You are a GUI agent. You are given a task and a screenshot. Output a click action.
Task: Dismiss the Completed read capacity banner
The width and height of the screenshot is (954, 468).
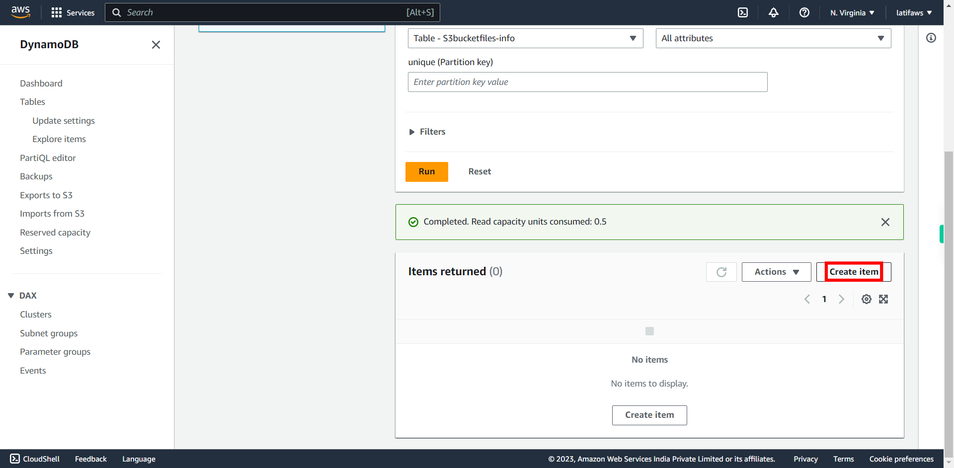(885, 222)
